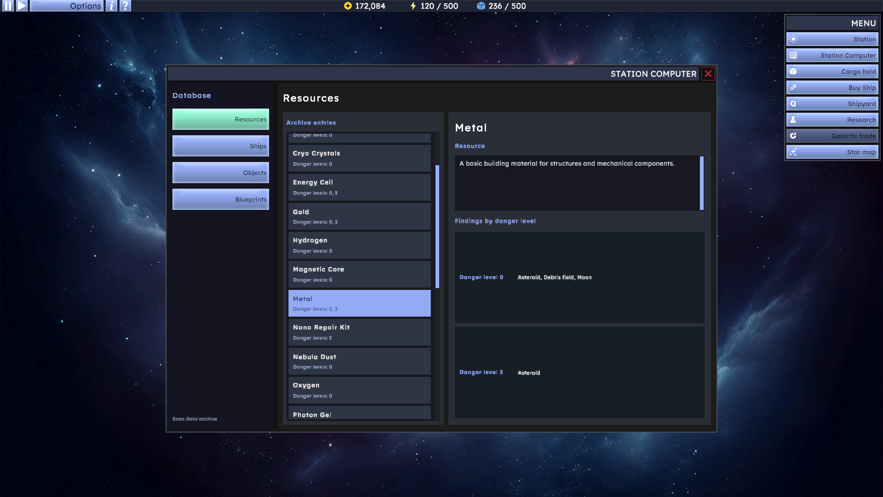Viewport: 883px width, 497px height.
Task: Click the 'Findings by danger level' heading
Action: pyautogui.click(x=495, y=221)
